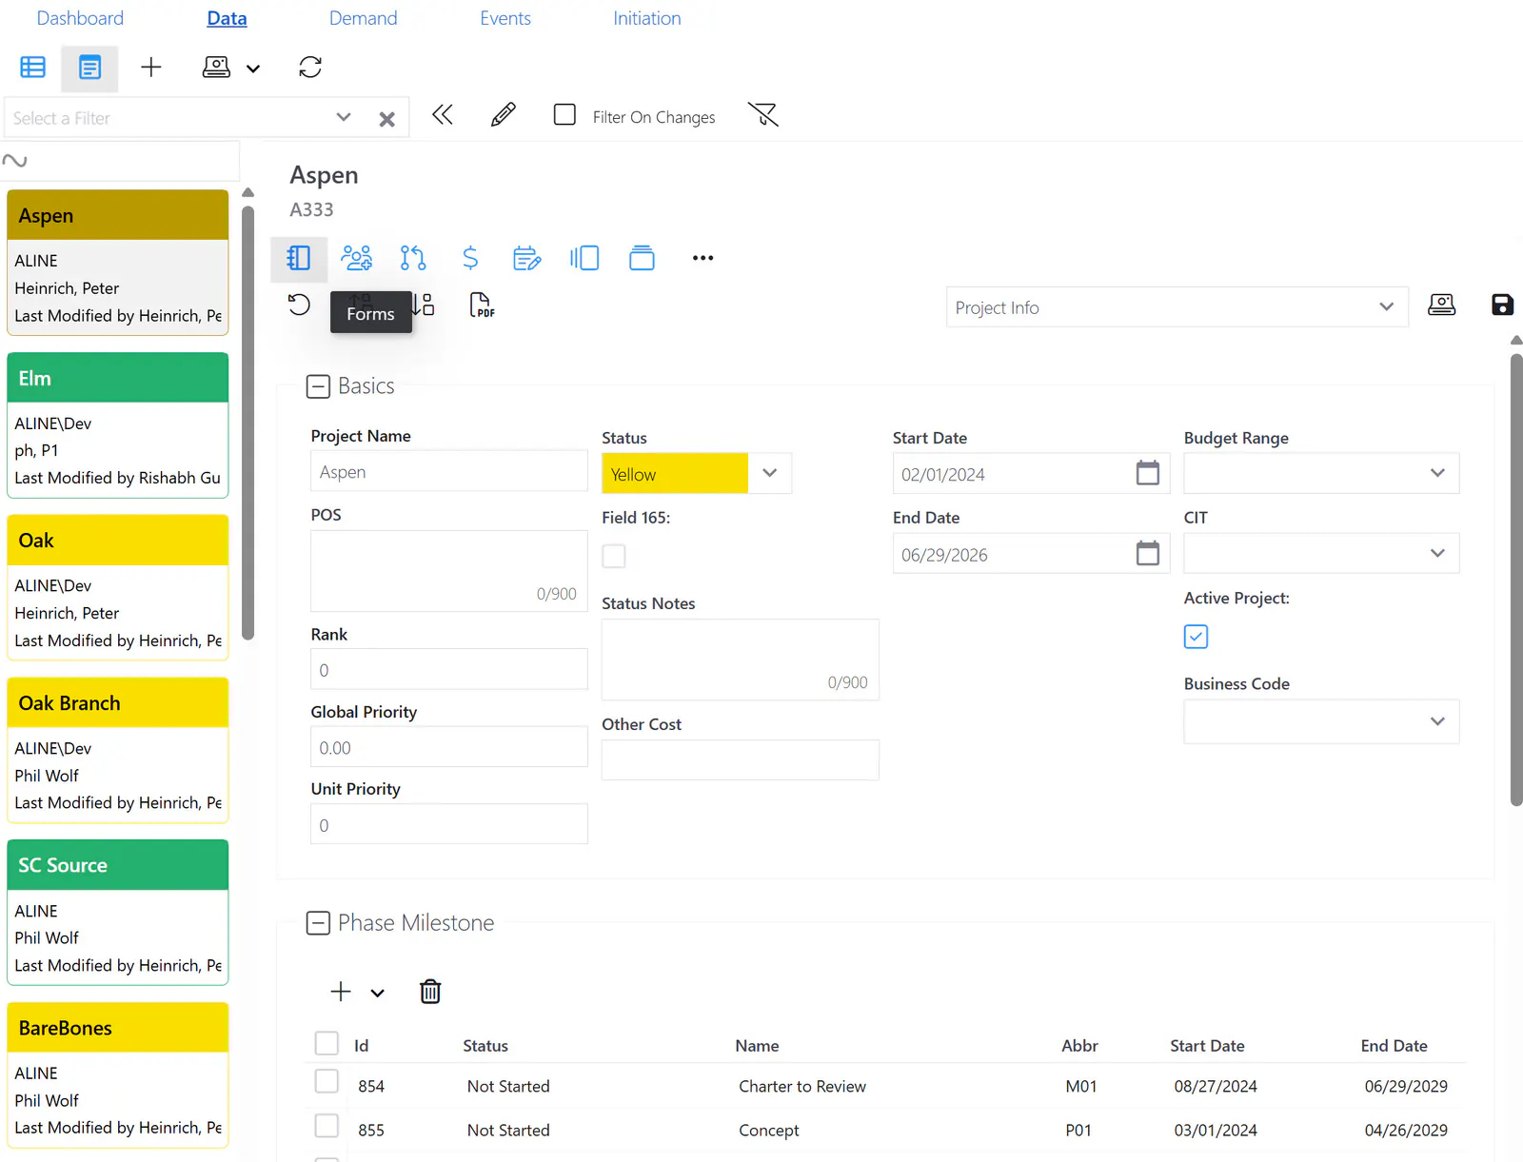Click the project list vertical scrollbar
Viewport: 1523px width, 1162px height.
[x=248, y=423]
